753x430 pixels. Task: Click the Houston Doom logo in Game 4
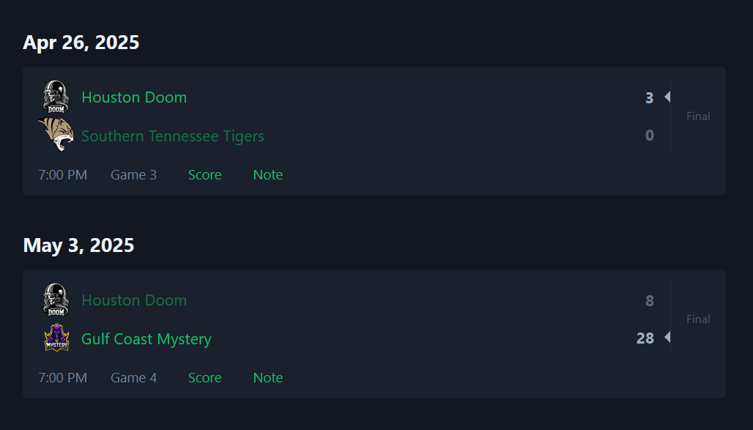tap(56, 300)
